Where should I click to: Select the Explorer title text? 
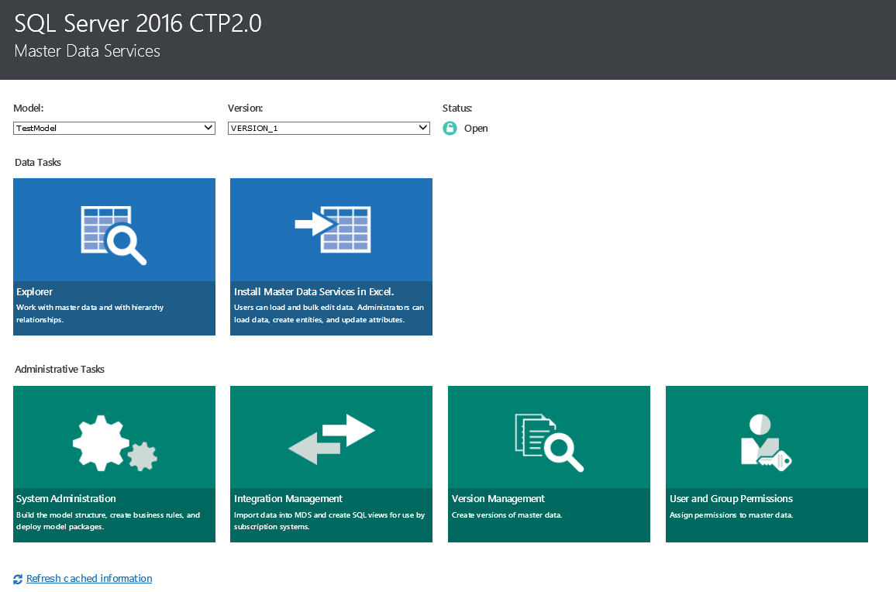[34, 292]
